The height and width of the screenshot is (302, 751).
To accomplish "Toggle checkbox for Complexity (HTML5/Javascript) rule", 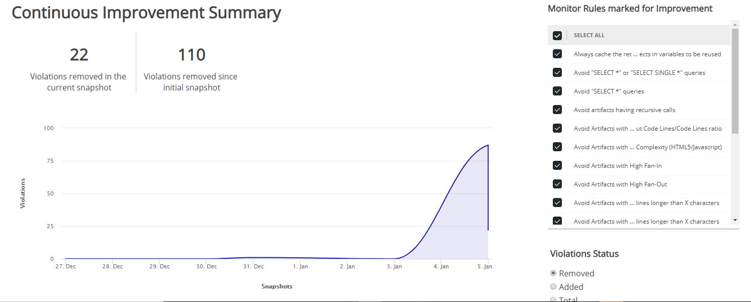I will coord(557,147).
